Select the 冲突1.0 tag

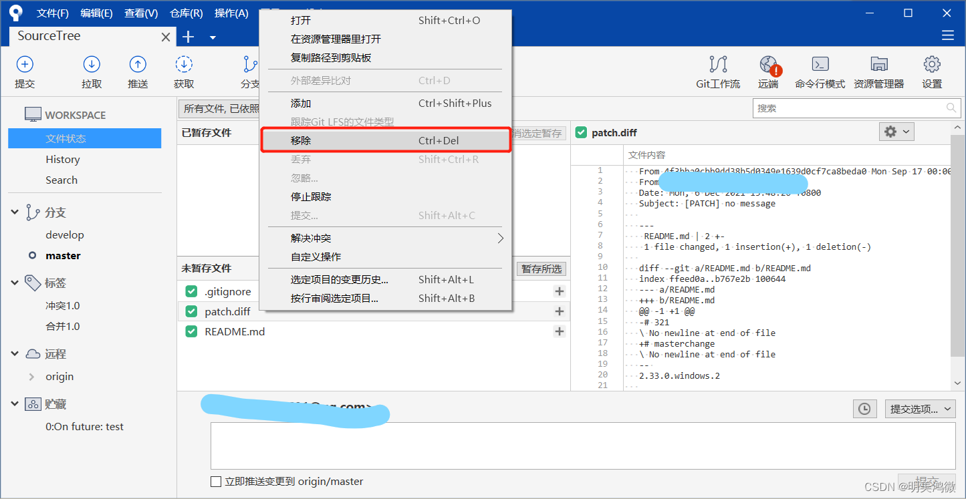click(x=63, y=305)
